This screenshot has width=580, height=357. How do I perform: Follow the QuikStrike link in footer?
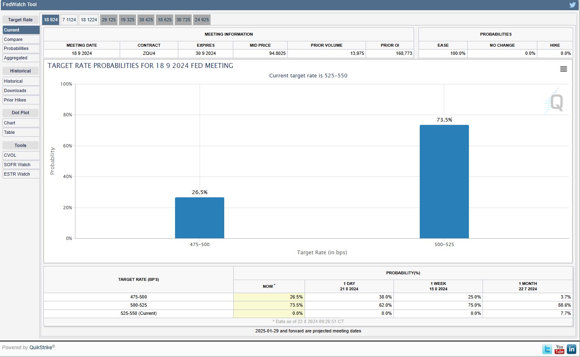coord(41,348)
